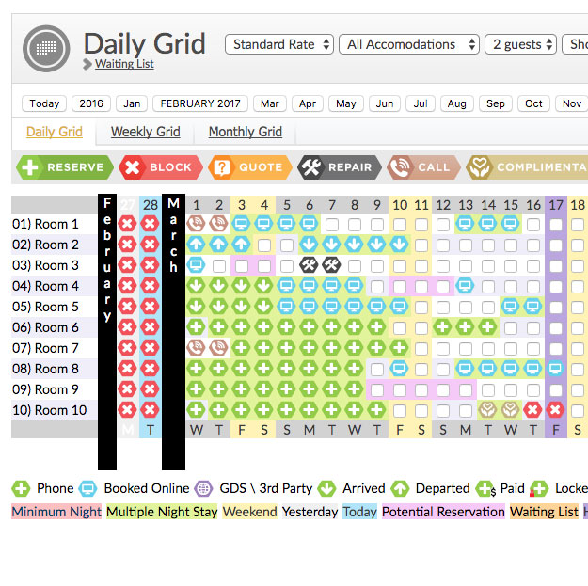Screen dimensions: 588x586
Task: Click the Reserve plus icon button
Action: [x=65, y=167]
